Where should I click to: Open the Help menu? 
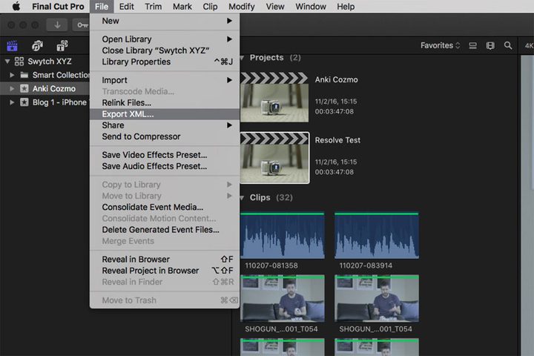(x=346, y=7)
